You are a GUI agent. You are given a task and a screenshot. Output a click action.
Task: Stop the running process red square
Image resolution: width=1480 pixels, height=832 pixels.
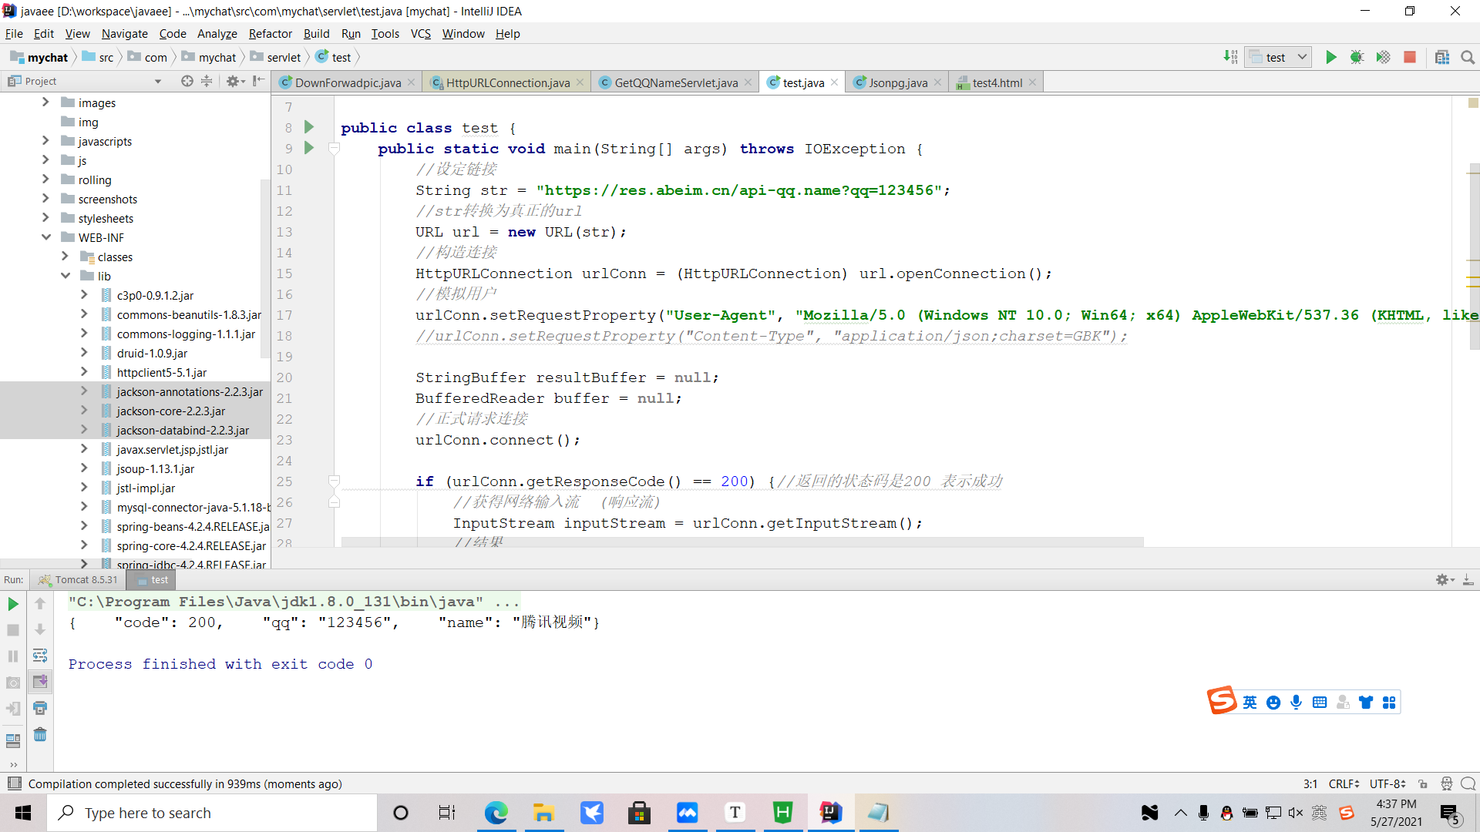tap(1410, 57)
